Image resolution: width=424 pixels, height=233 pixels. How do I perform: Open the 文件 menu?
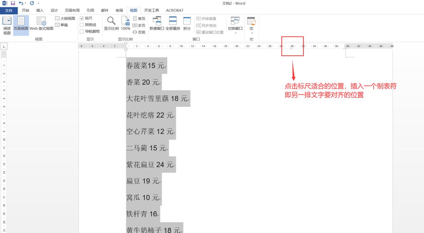point(9,11)
